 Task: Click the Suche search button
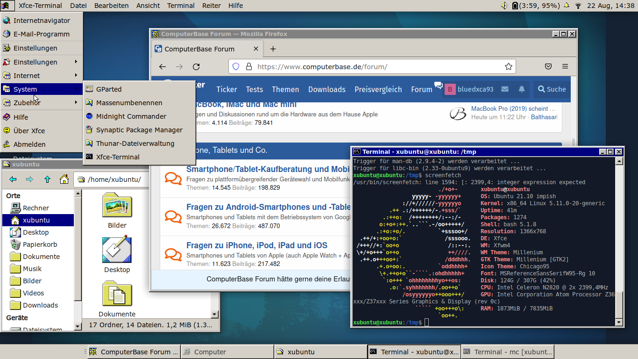(x=552, y=89)
